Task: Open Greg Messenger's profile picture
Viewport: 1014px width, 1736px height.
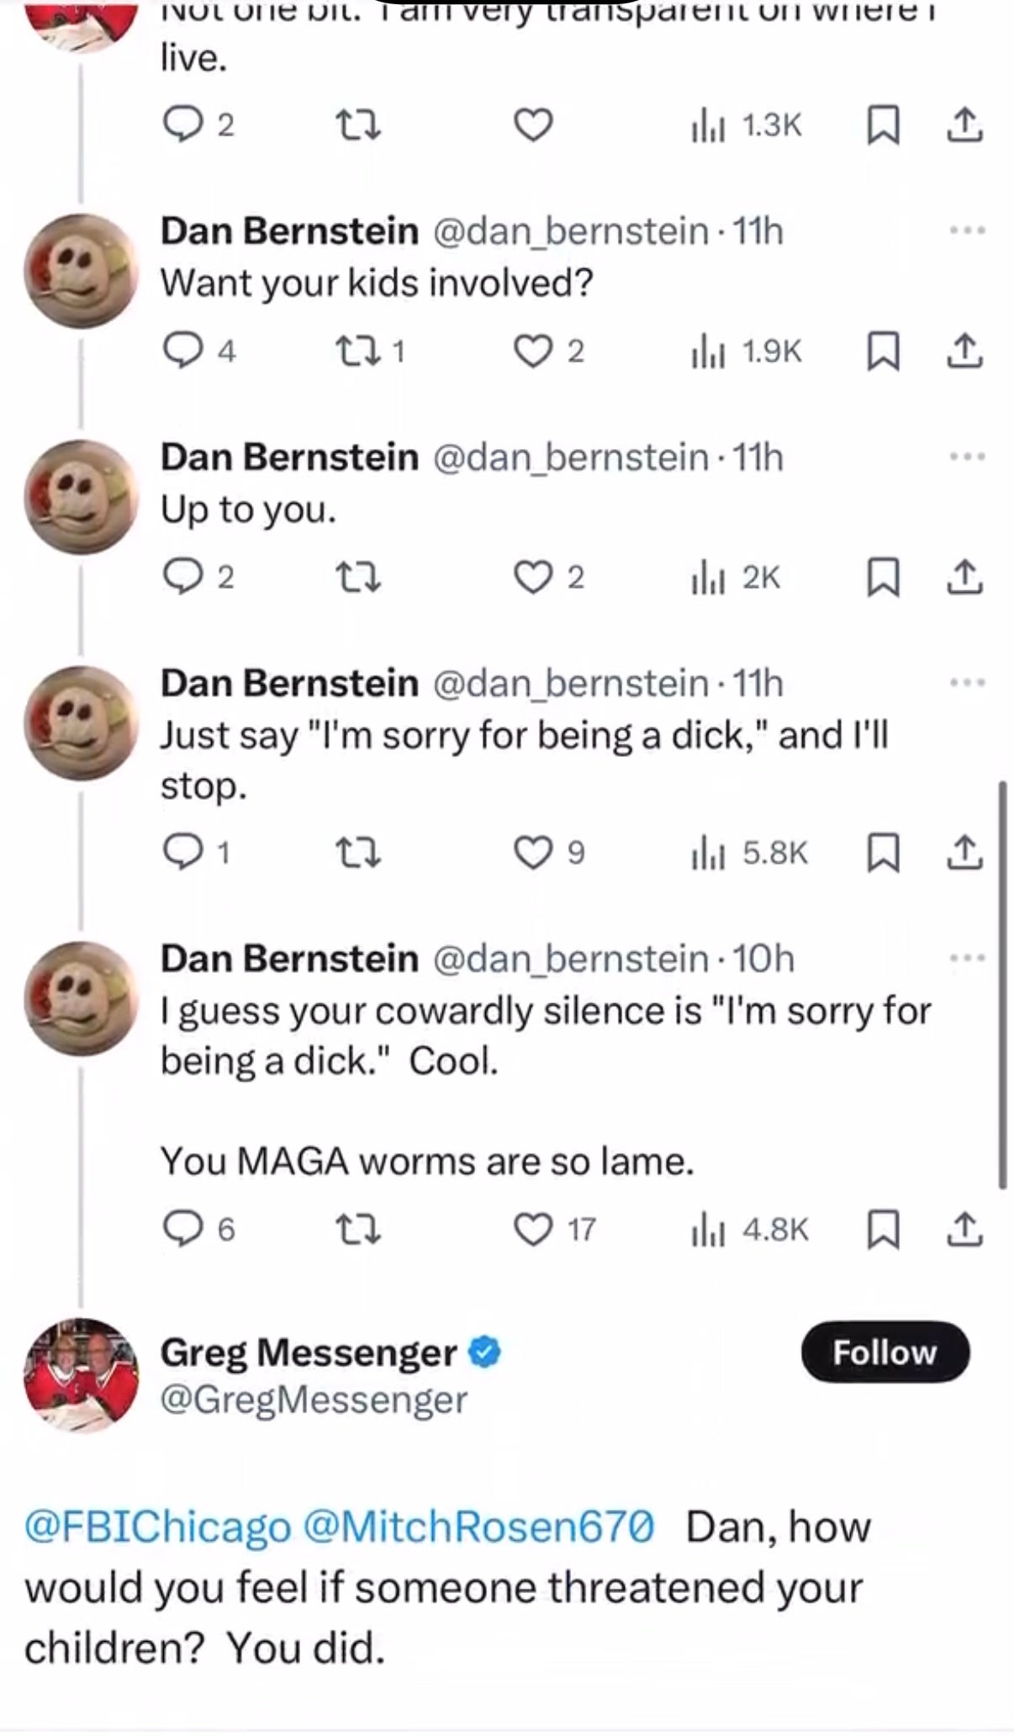Action: coord(81,1375)
